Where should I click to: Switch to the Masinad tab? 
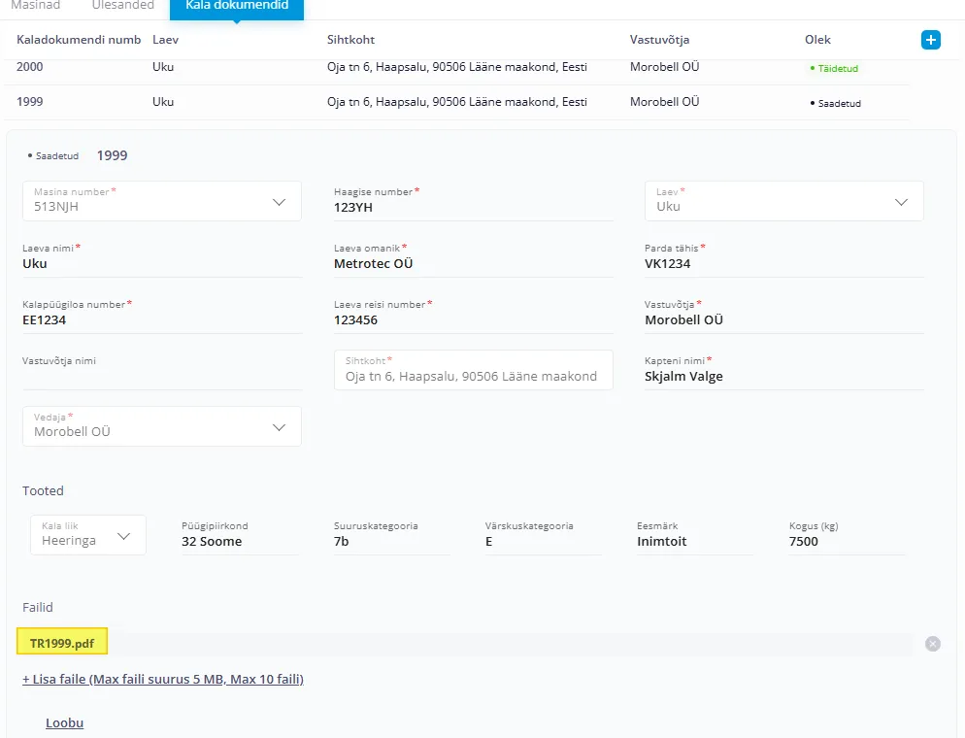click(35, 6)
